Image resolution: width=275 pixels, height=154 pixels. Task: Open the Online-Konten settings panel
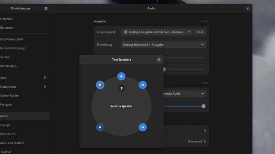pos(24,96)
